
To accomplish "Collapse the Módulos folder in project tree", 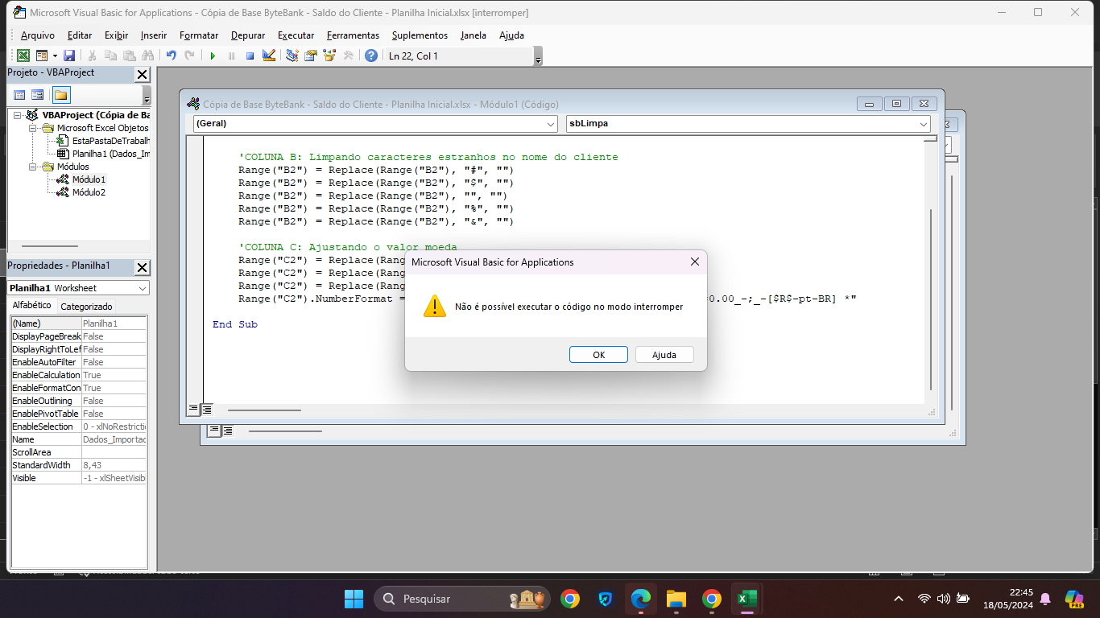I will 33,167.
